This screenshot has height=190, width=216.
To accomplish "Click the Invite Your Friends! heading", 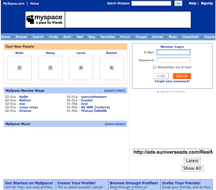I will tap(181, 183).
